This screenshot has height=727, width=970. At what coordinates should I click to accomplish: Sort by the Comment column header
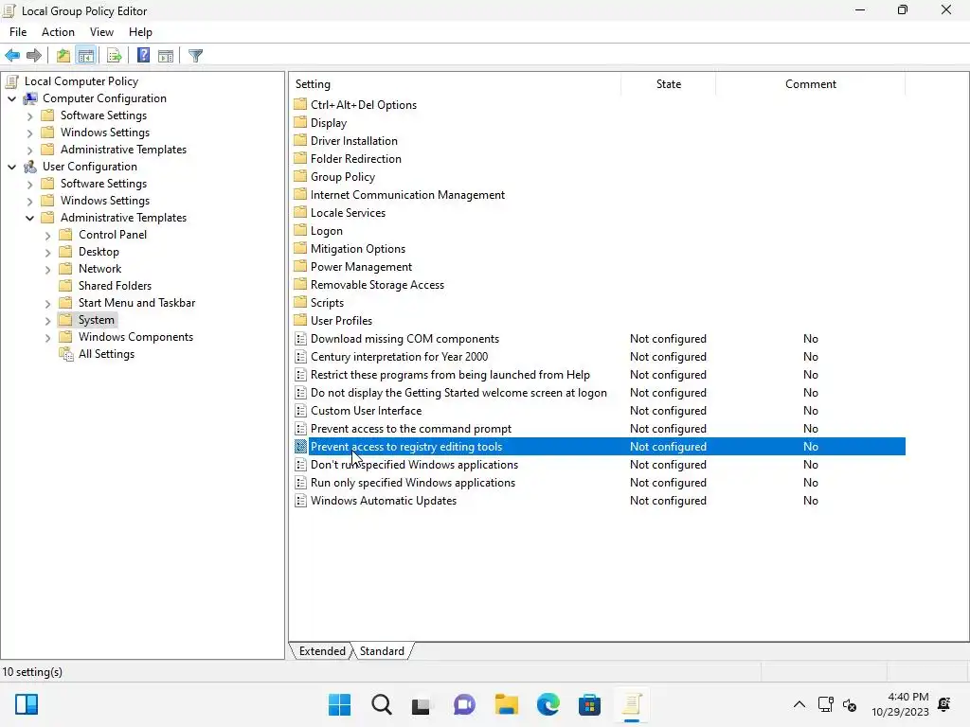(x=811, y=84)
